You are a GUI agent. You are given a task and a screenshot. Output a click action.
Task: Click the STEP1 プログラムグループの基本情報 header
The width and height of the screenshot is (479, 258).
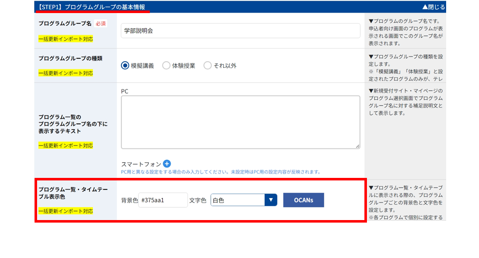coord(91,7)
